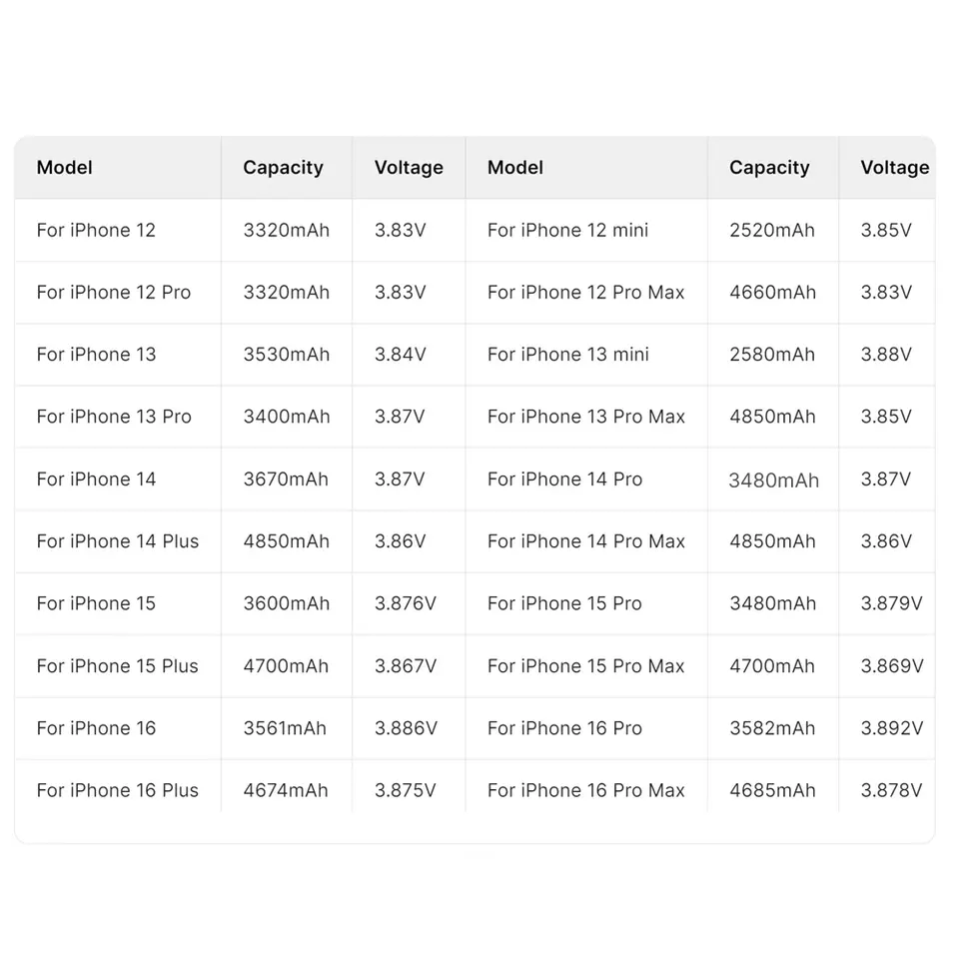
Task: Select the 3.88V voltage value
Action: [886, 355]
